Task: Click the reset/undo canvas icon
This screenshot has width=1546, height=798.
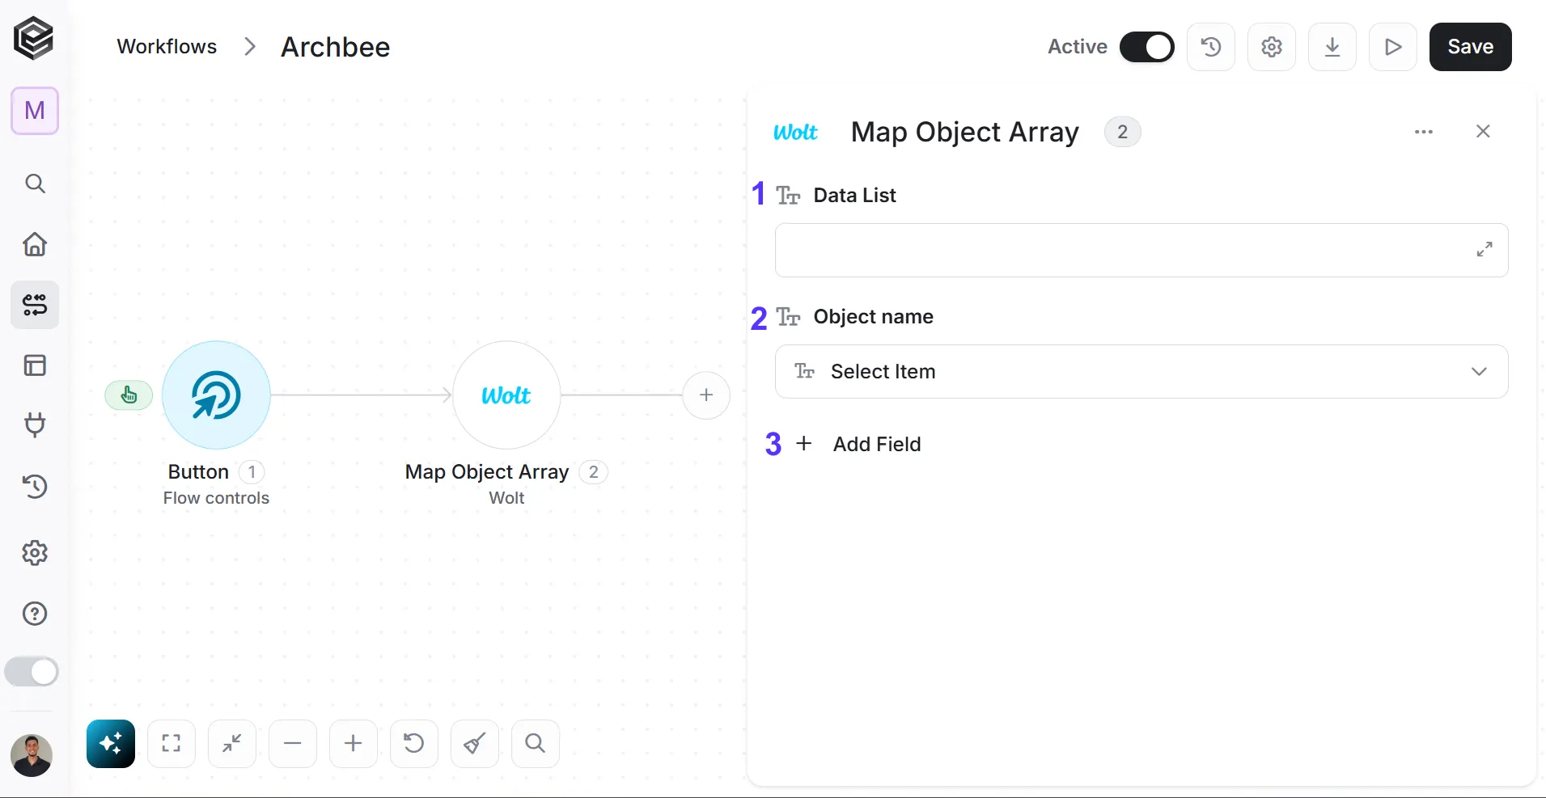Action: [x=414, y=743]
